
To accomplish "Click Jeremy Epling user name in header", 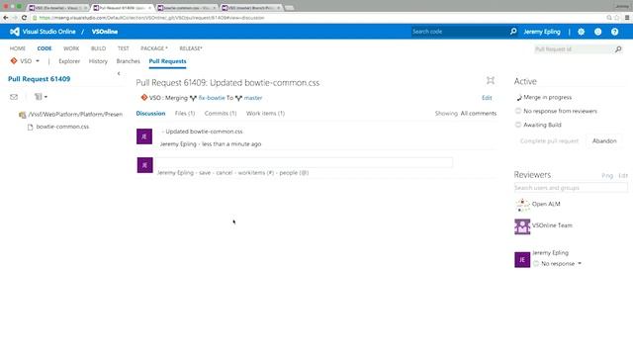I will (x=542, y=32).
